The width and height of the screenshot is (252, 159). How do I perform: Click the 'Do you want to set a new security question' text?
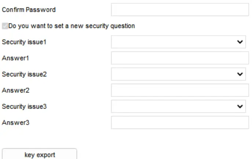tap(72, 26)
